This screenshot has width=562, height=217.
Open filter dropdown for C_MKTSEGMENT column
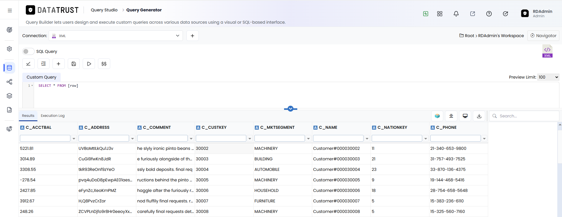308,139
